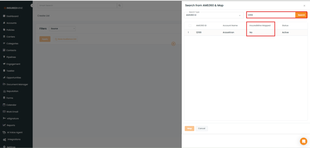Click the Integrations gears icon
The width and height of the screenshot is (310, 148).
(4, 140)
